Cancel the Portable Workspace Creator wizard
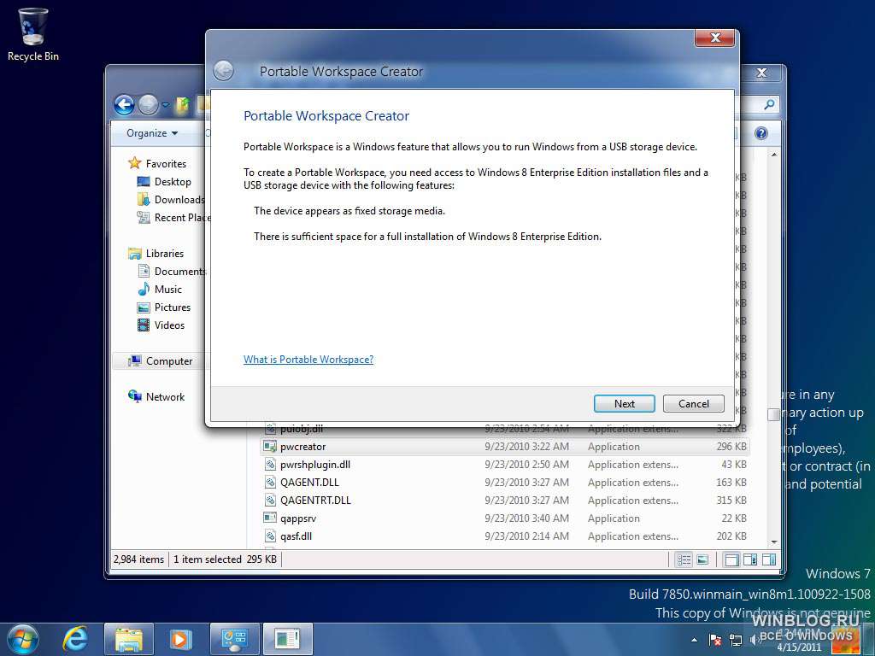Screen dimensions: 875x656 click(x=694, y=403)
